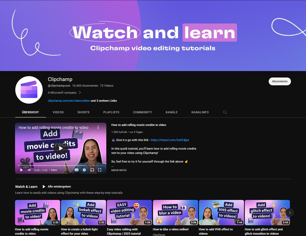Viewport: 306px width, 236px height.
Task: Open the 'Add glitch effect to videos' thumbnail
Action: (x=267, y=213)
